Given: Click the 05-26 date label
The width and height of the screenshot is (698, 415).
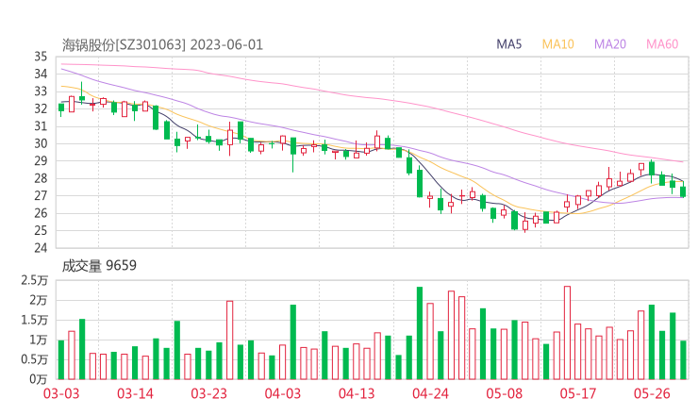Looking at the screenshot, I should click(x=652, y=393).
